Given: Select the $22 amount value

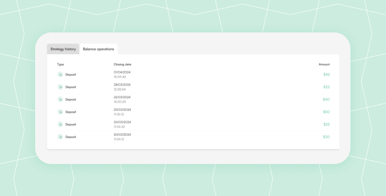Looking at the screenshot, I should 326,87.
